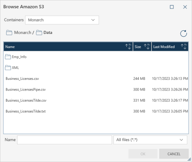Open the XML folder icon

click(x=8, y=68)
